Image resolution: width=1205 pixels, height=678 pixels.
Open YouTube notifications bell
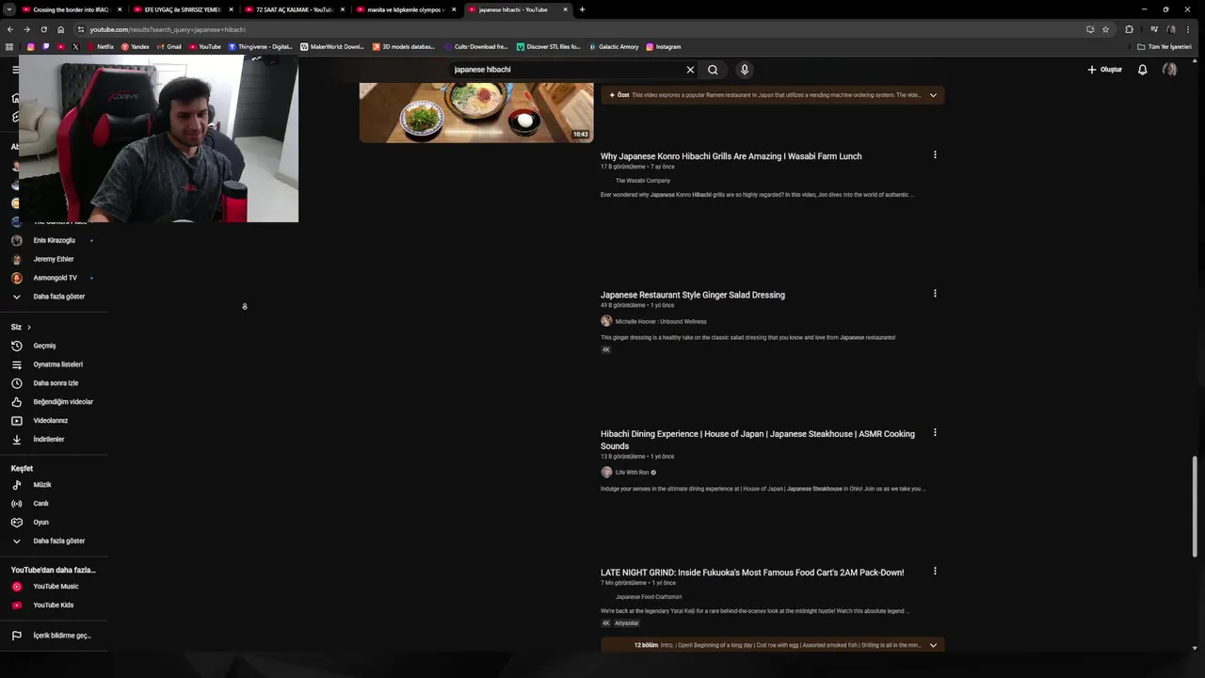point(1142,70)
